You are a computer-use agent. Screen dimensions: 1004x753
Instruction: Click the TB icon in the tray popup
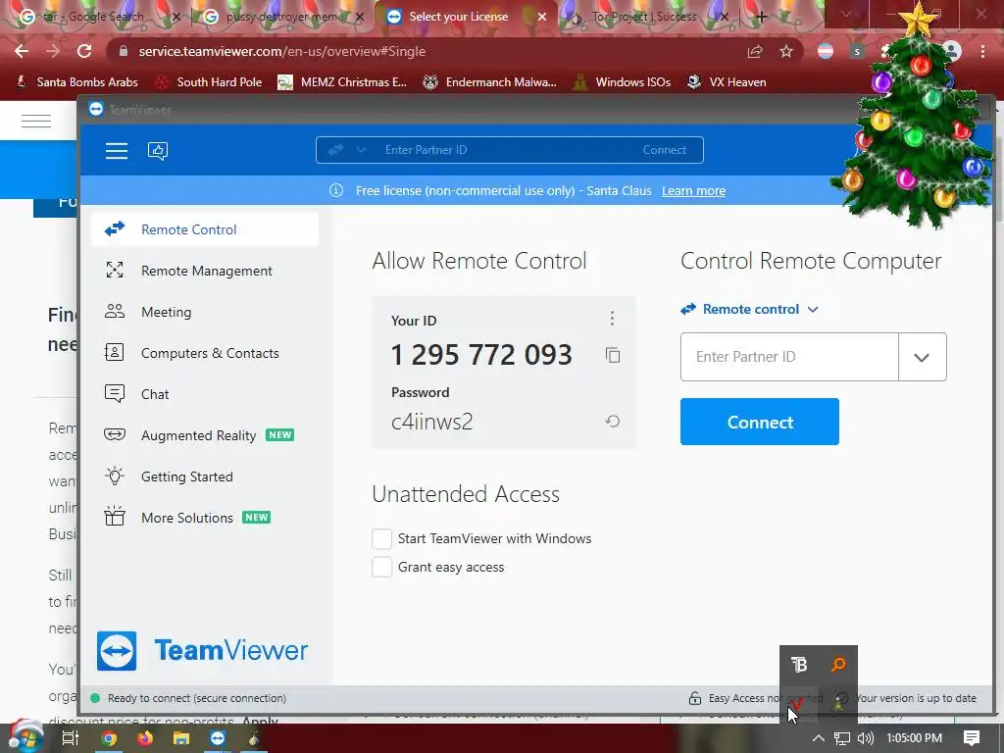(798, 666)
